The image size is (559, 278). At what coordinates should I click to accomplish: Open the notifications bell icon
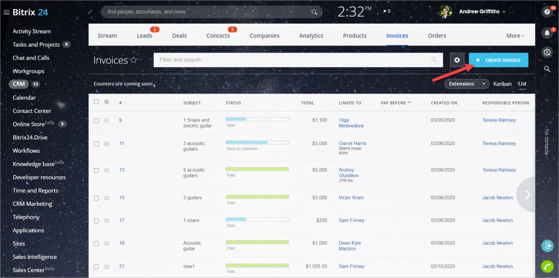pos(547,33)
